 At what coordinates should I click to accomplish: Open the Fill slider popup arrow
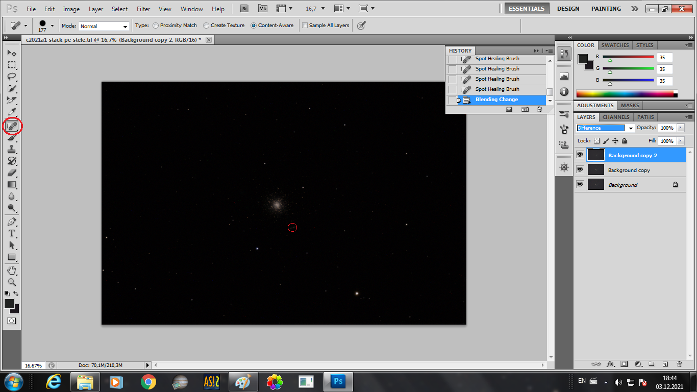pos(680,141)
